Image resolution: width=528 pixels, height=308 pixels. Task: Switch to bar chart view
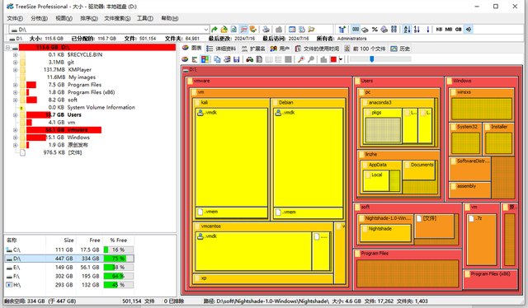coord(195,59)
